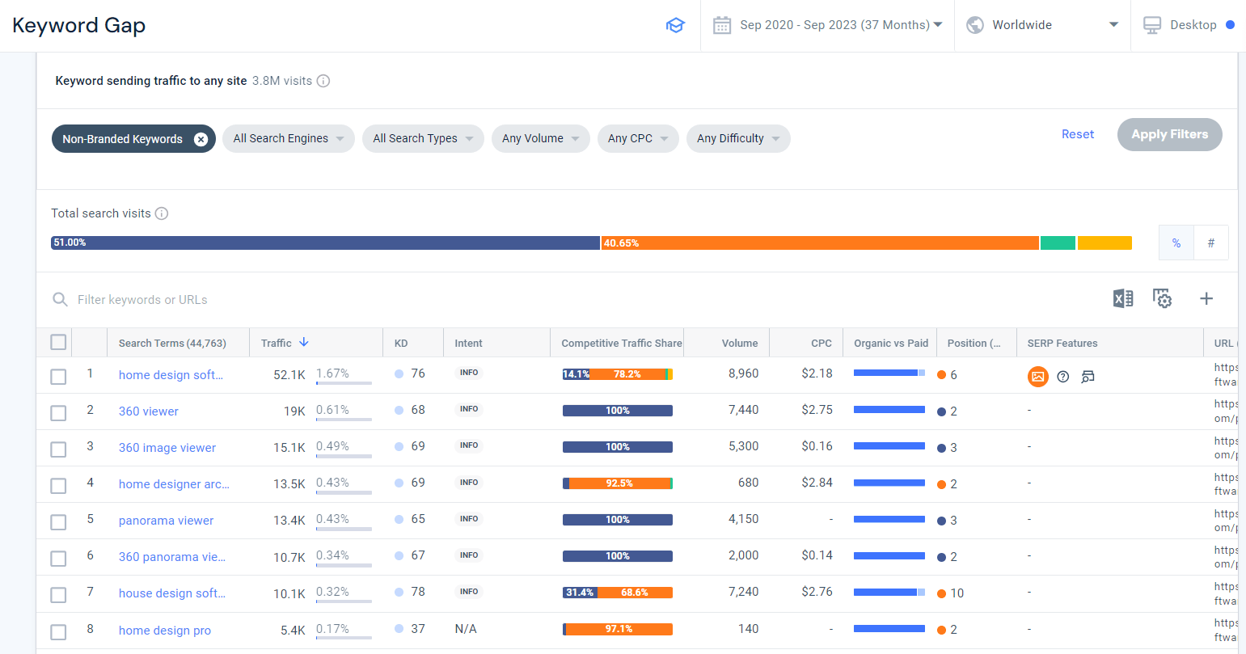The image size is (1246, 654).
Task: Click the blue 51.00% segment of total visits bar
Action: 326,243
